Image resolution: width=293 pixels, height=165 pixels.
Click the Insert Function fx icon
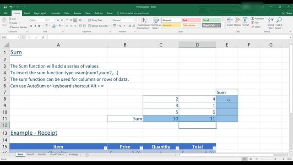(43, 38)
